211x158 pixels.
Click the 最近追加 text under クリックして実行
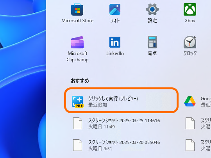point(98,105)
